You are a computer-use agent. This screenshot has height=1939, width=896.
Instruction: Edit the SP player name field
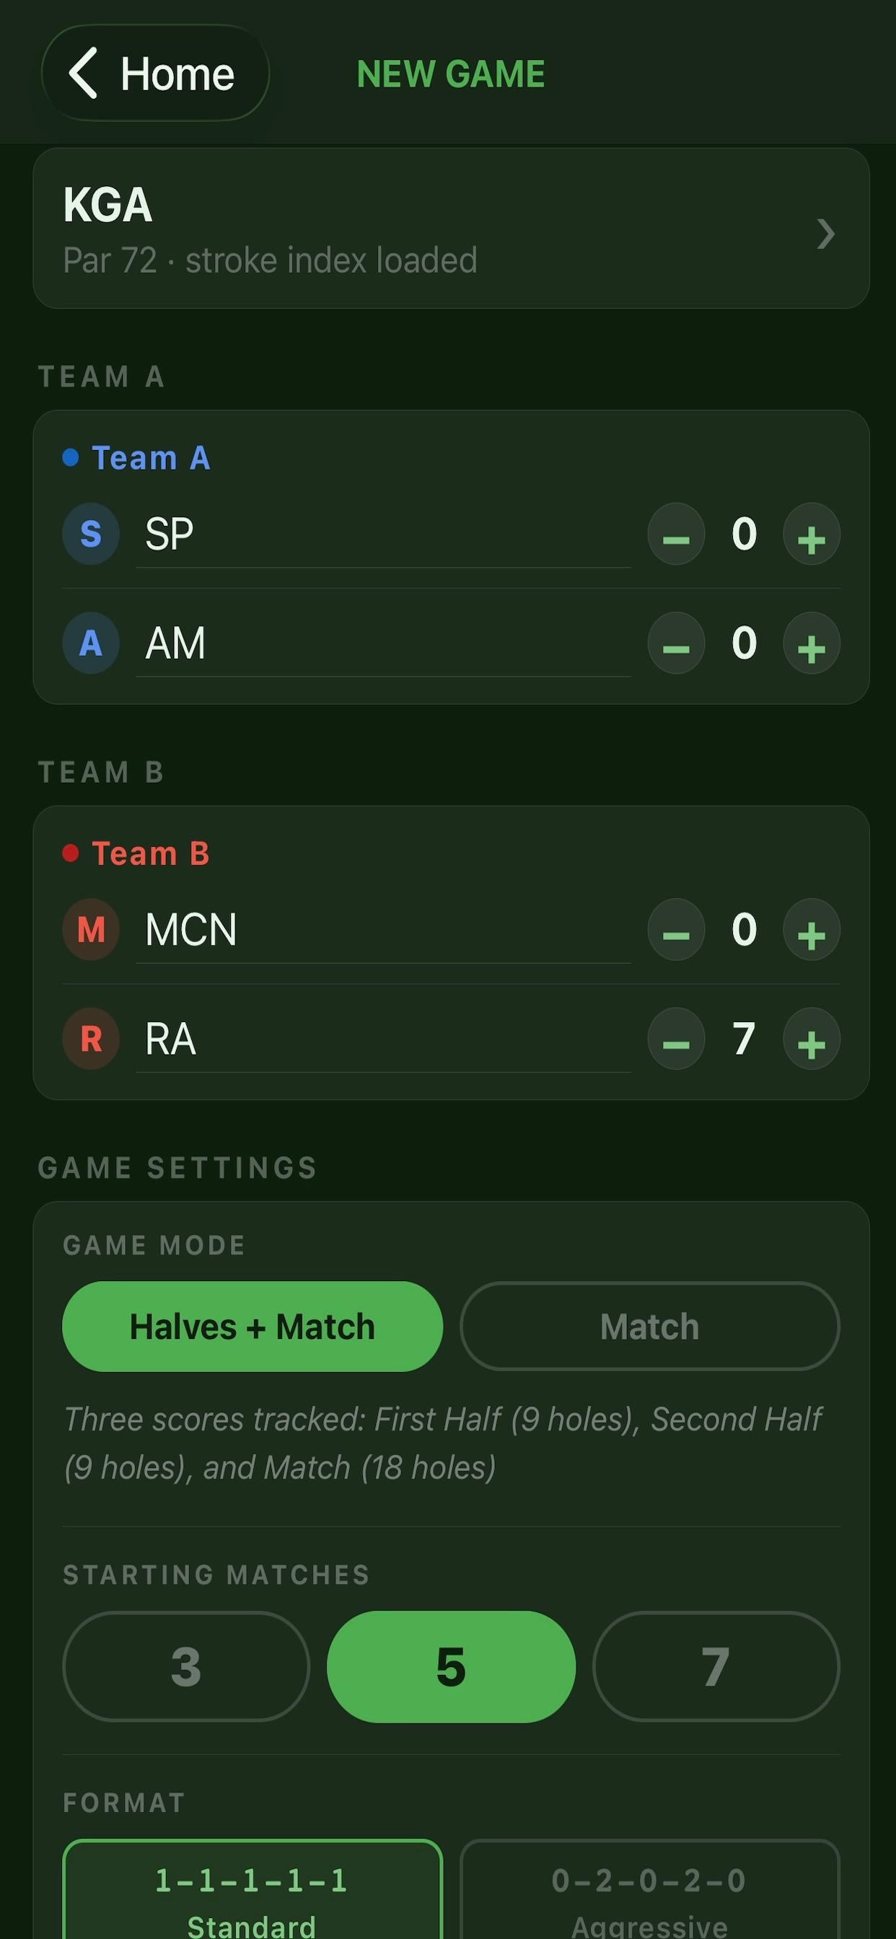click(383, 535)
